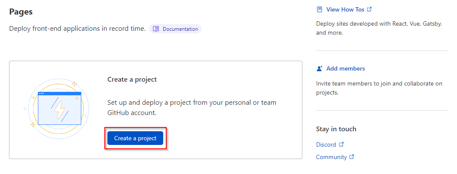Click the person-plus icon beside Add members
The height and width of the screenshot is (174, 457).
[320, 69]
